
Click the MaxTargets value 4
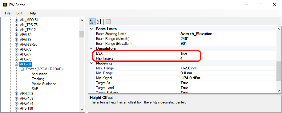(x=182, y=58)
